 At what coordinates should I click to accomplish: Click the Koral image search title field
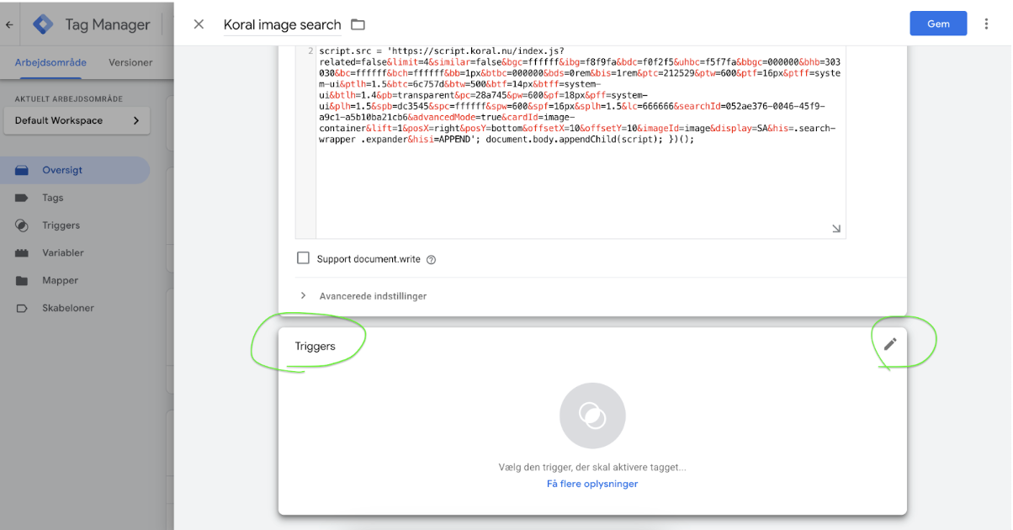click(282, 25)
